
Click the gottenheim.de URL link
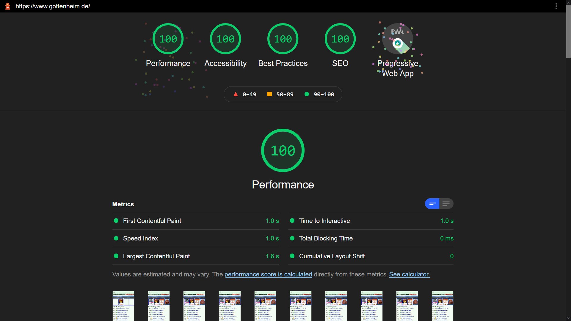(x=53, y=6)
